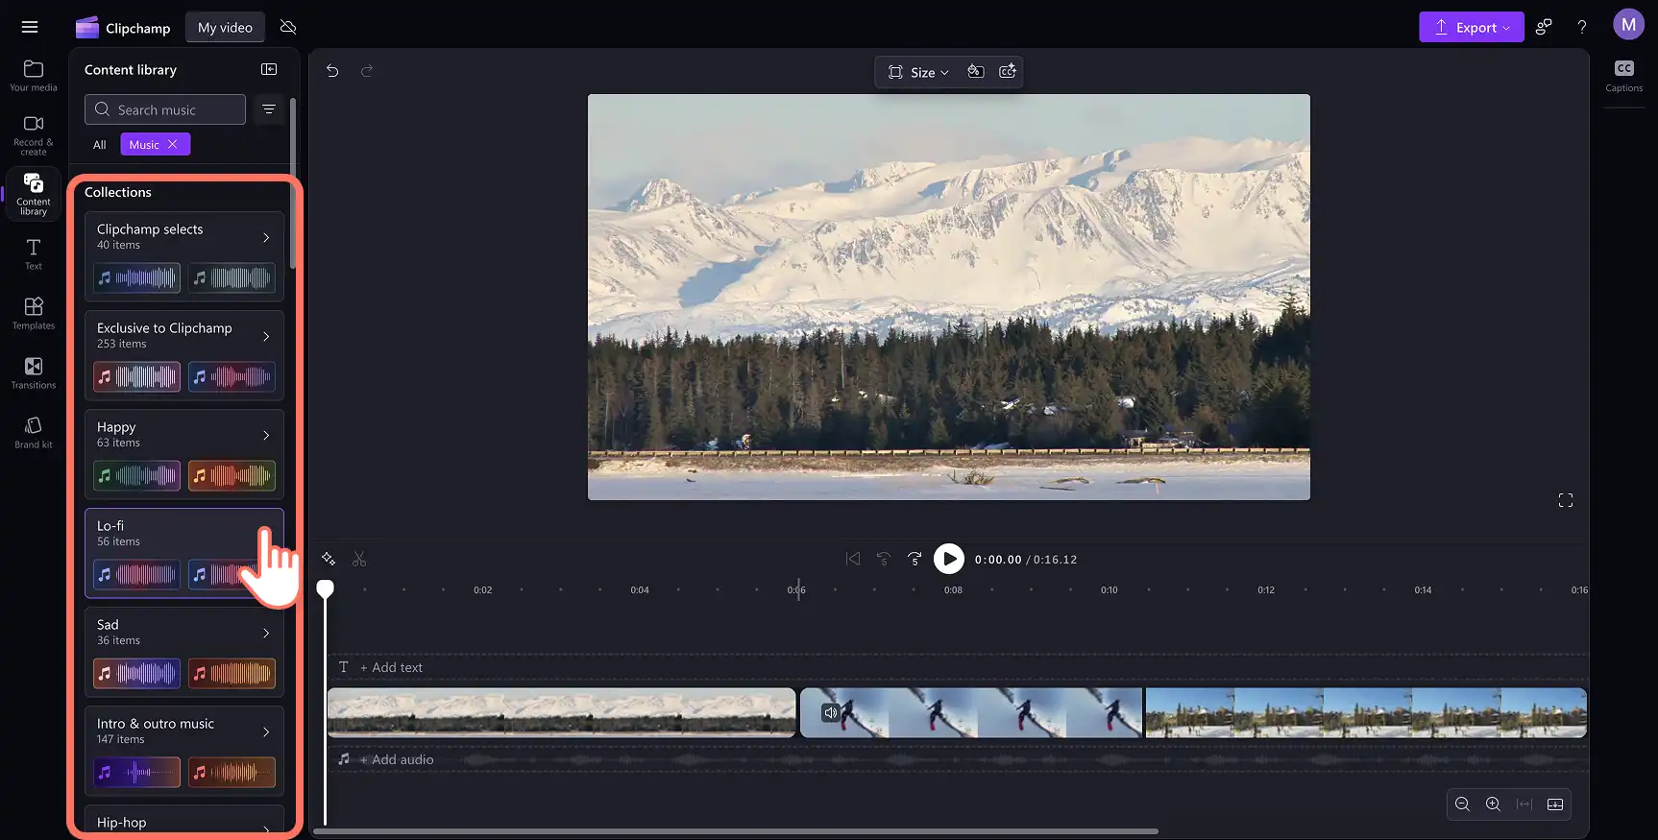
Task: Play the video preview
Action: point(949,559)
